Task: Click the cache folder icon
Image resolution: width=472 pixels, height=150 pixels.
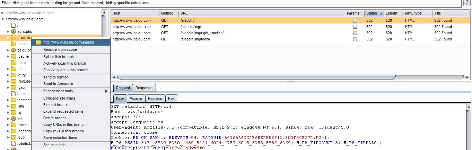Action: 14,56
